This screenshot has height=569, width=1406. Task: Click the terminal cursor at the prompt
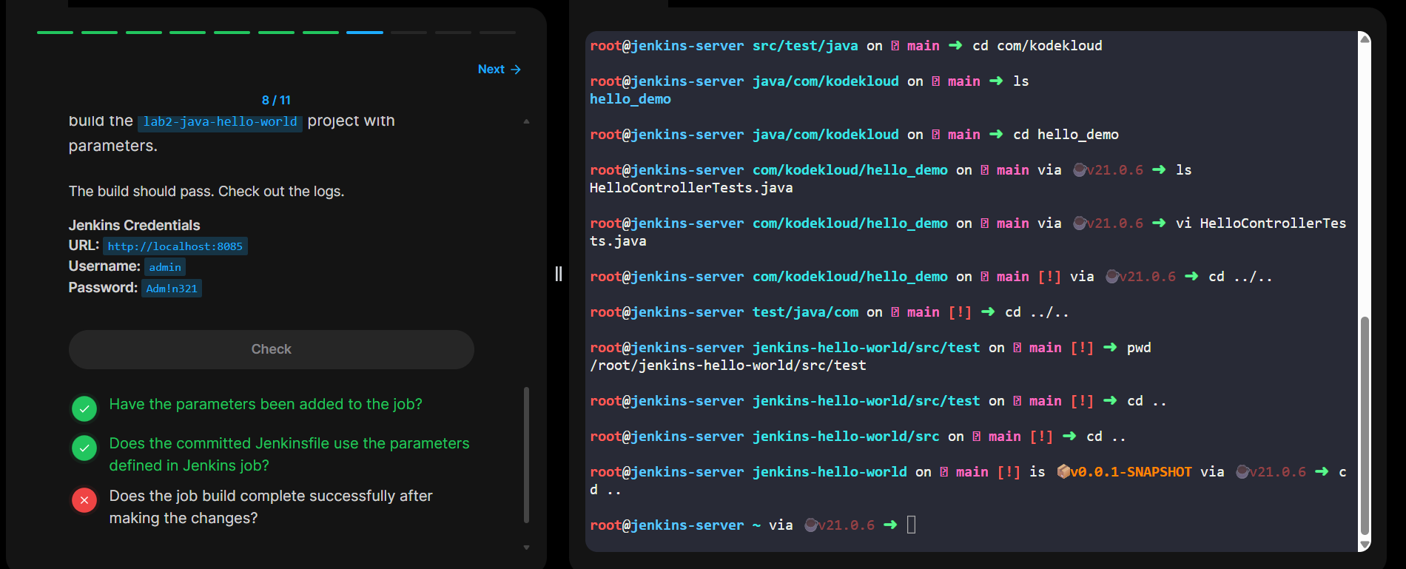[911, 525]
